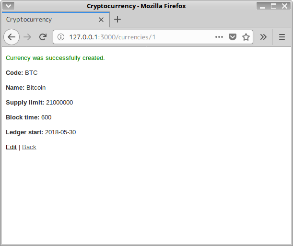
Task: Minimize the Firefox window
Action: click(263, 6)
